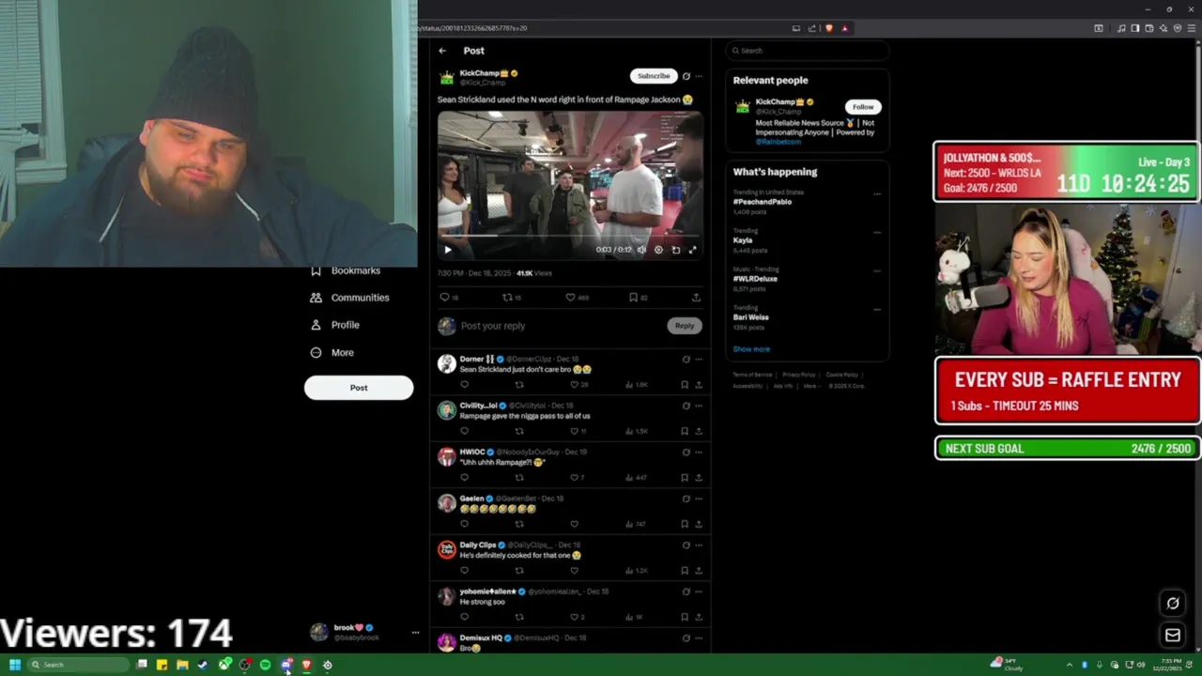Open @Rainbetcom link

click(778, 142)
